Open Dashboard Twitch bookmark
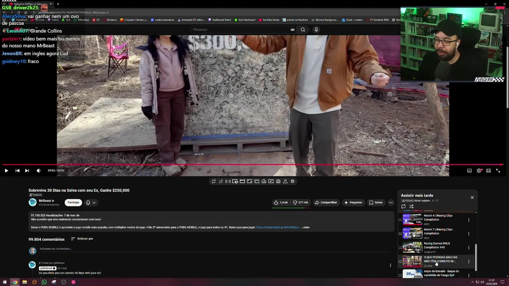 pos(220,20)
